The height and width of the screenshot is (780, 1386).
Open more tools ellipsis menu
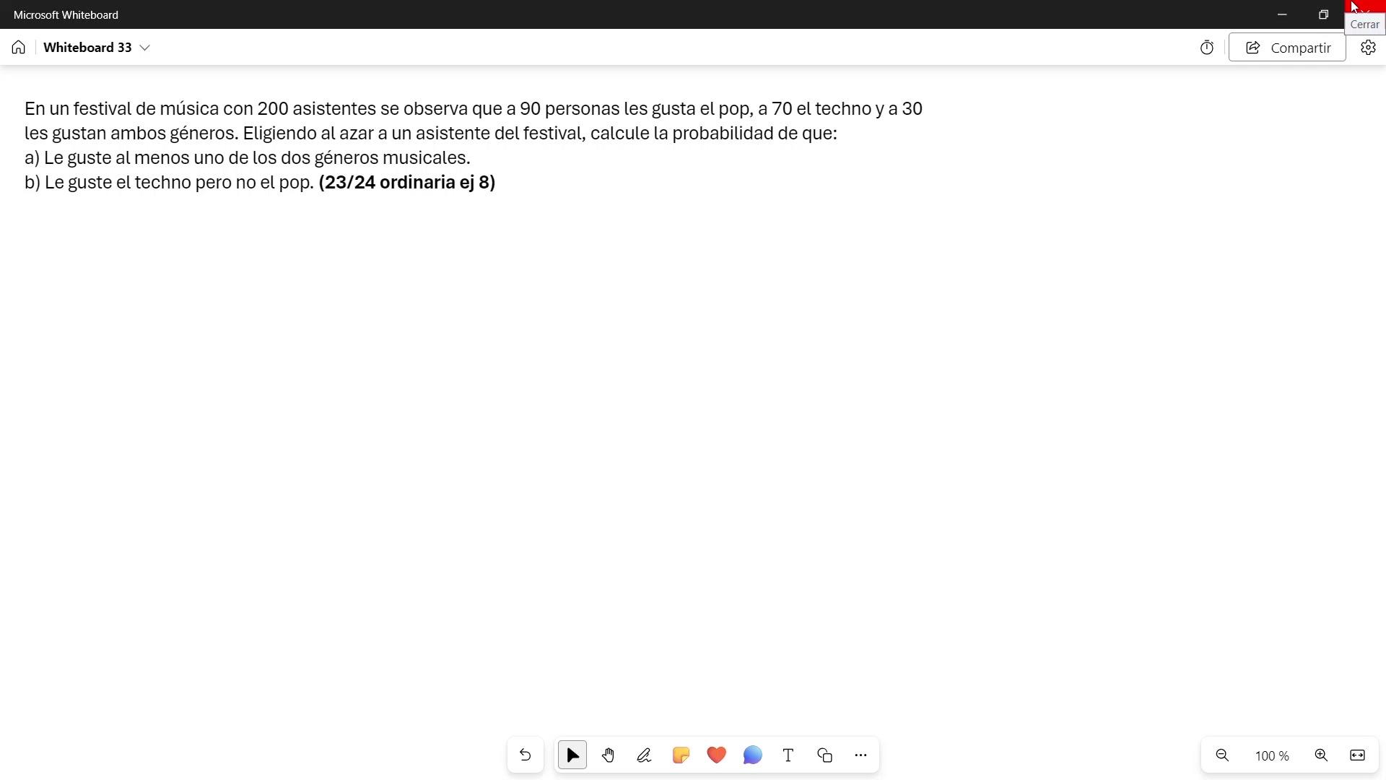[x=860, y=755]
